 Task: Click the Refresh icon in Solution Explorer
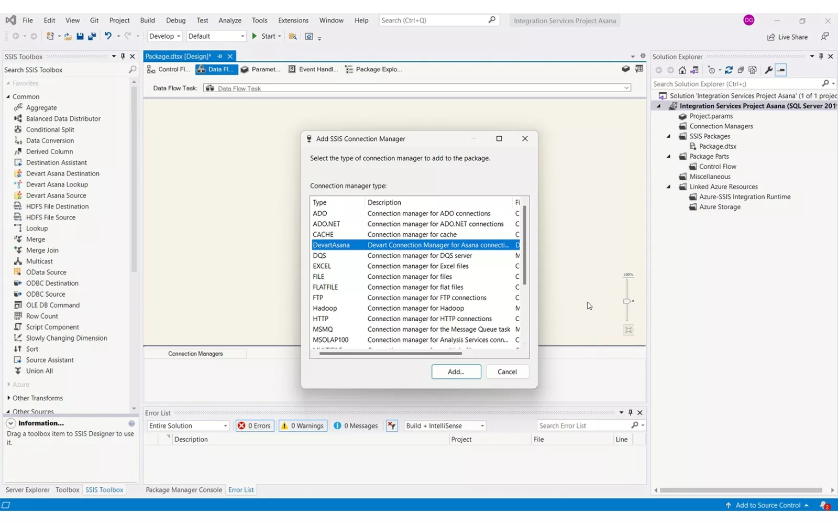[x=729, y=70]
